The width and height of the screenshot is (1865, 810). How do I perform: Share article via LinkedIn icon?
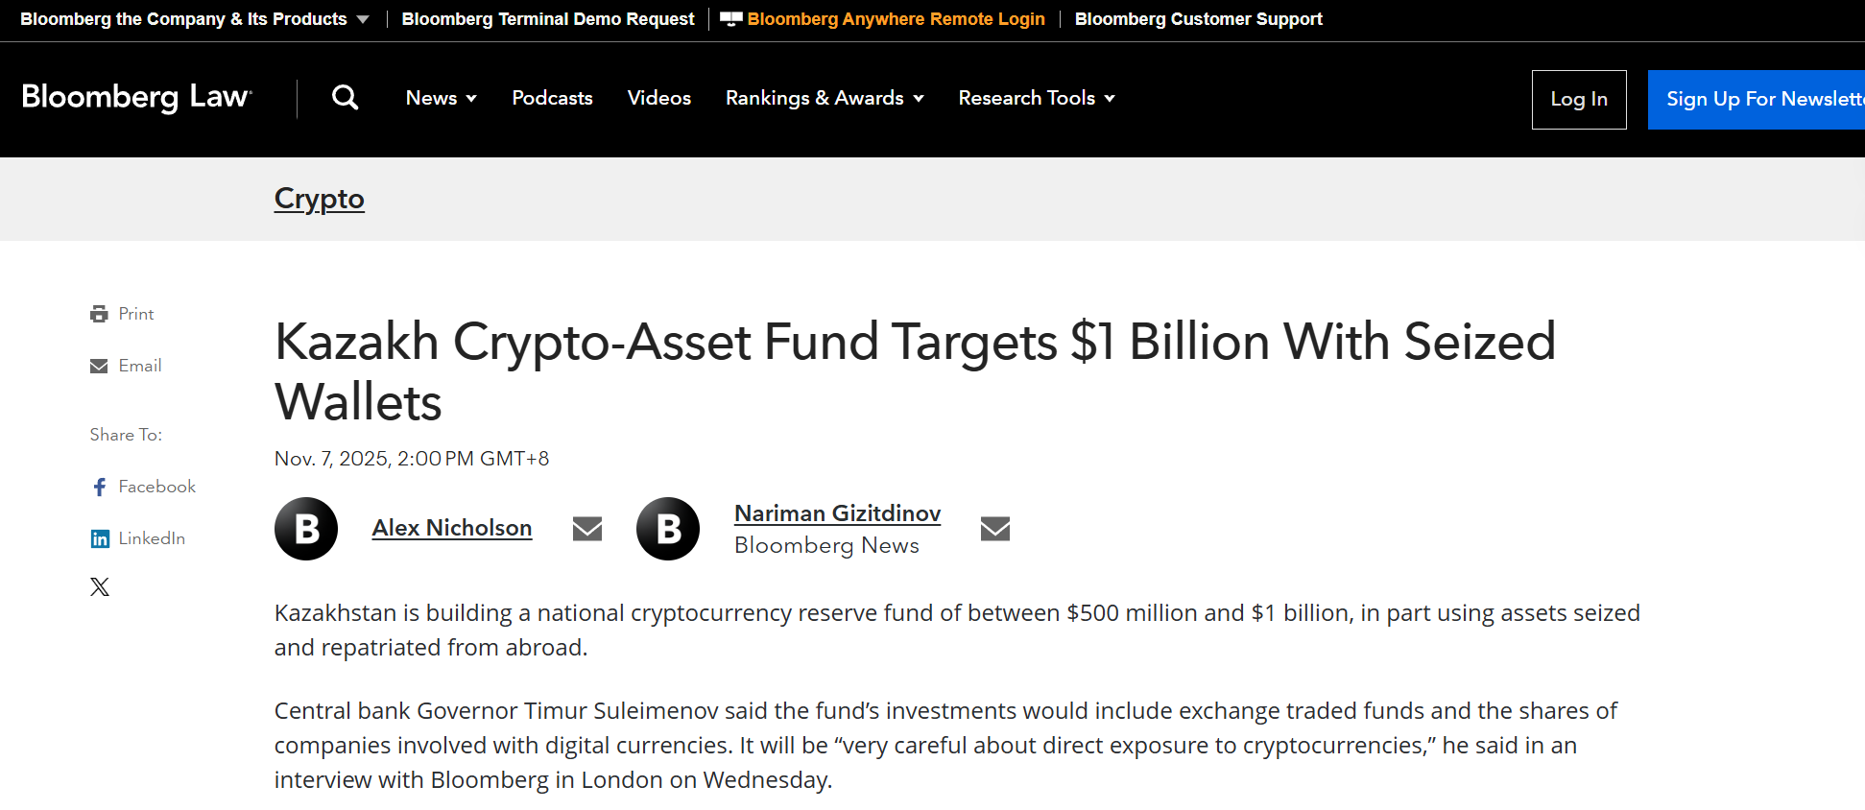100,539
